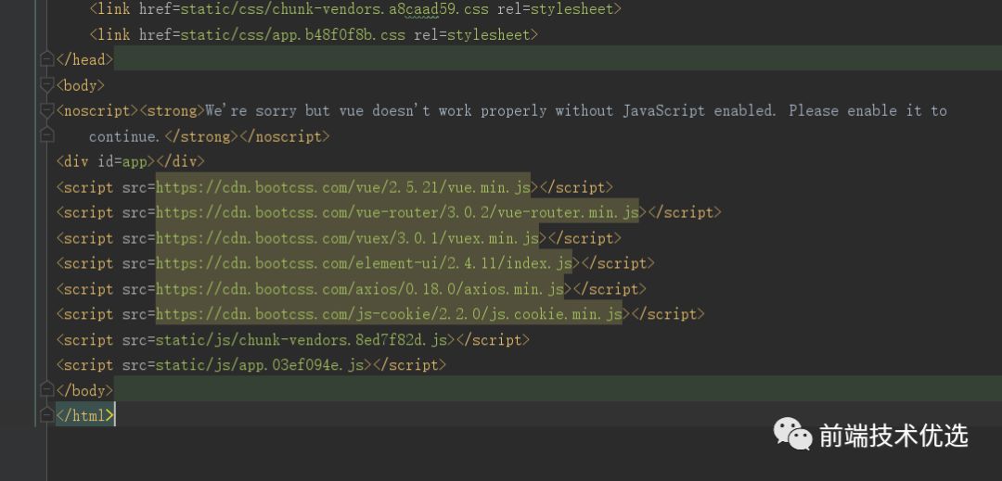1002x481 pixels.
Task: Toggle fold marker at closing body tag
Action: (x=46, y=390)
